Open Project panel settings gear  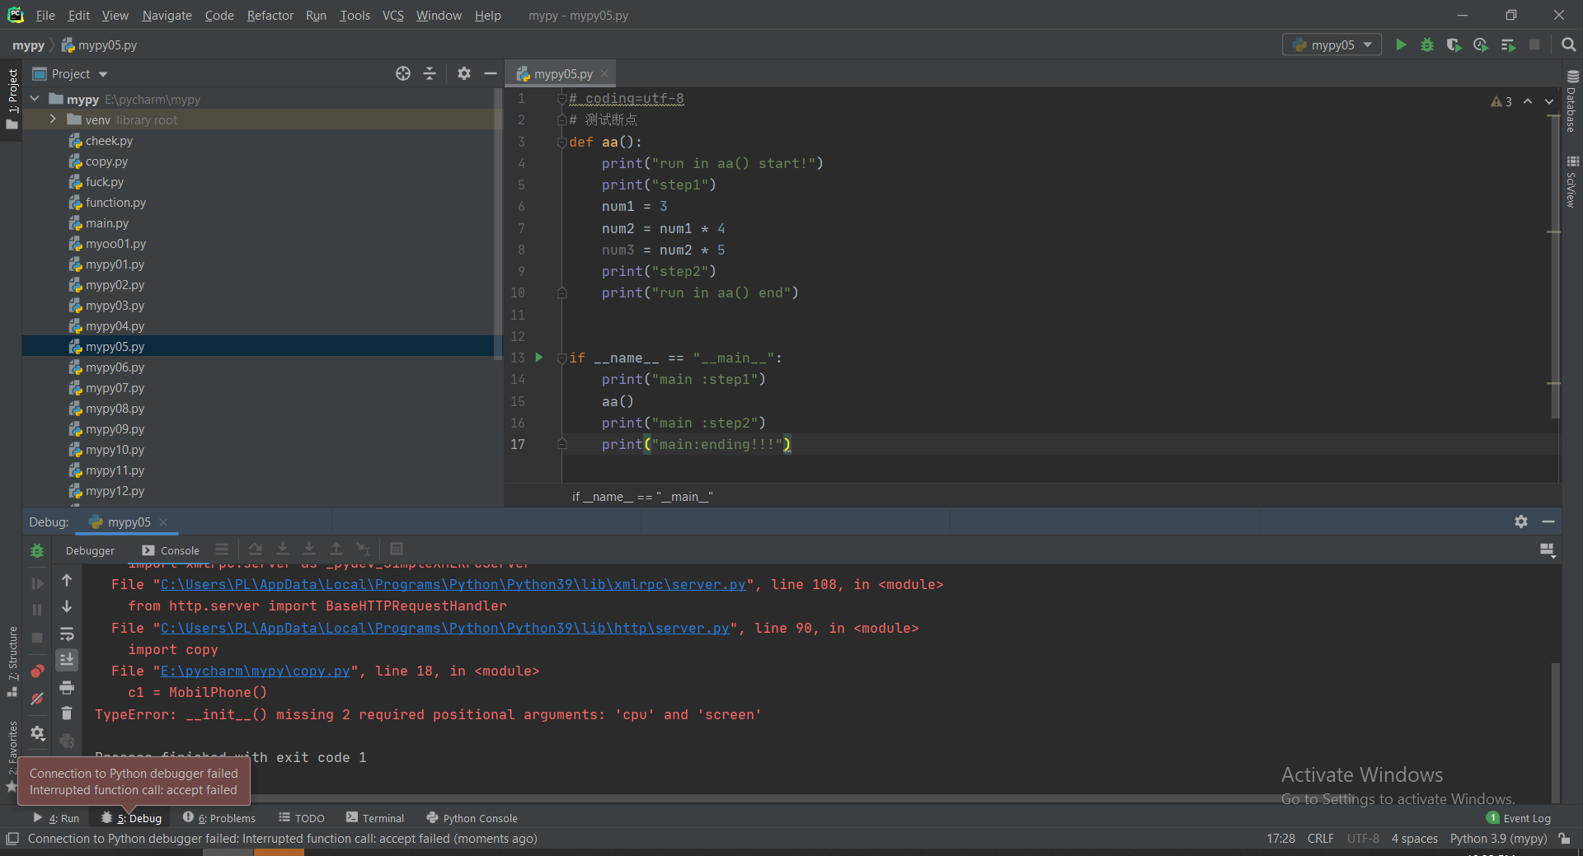[x=464, y=73]
